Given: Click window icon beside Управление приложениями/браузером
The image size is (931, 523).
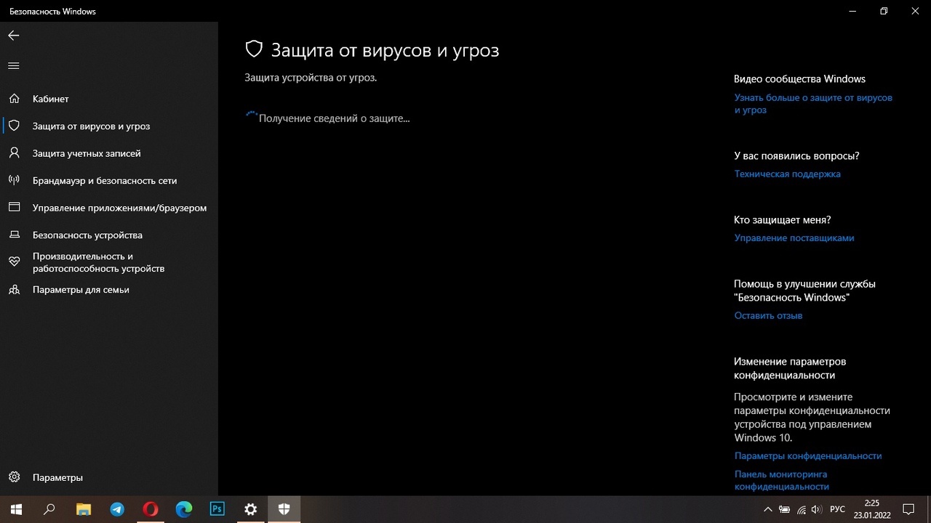Looking at the screenshot, I should (14, 208).
